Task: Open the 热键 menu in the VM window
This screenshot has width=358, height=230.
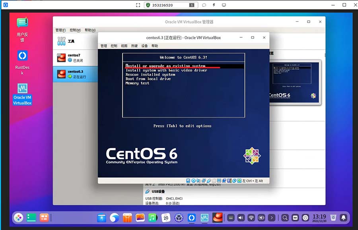Action: click(x=134, y=46)
